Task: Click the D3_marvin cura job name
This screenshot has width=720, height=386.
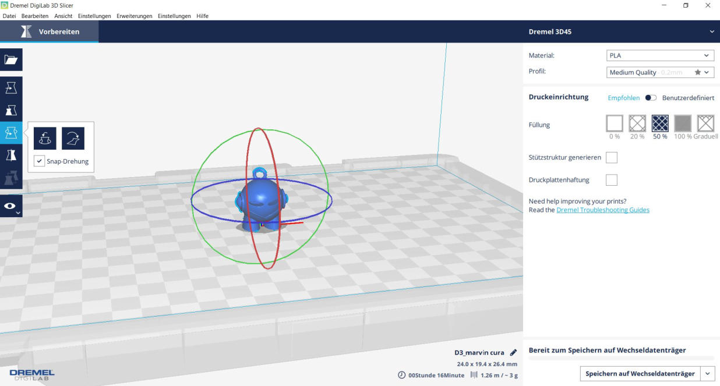Action: tap(479, 353)
